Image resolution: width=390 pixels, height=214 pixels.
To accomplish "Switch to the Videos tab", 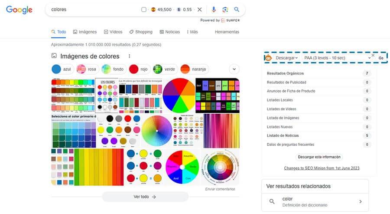I will point(113,32).
